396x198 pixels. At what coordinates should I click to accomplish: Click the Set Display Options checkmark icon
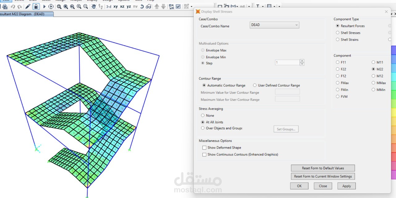(x=178, y=6)
